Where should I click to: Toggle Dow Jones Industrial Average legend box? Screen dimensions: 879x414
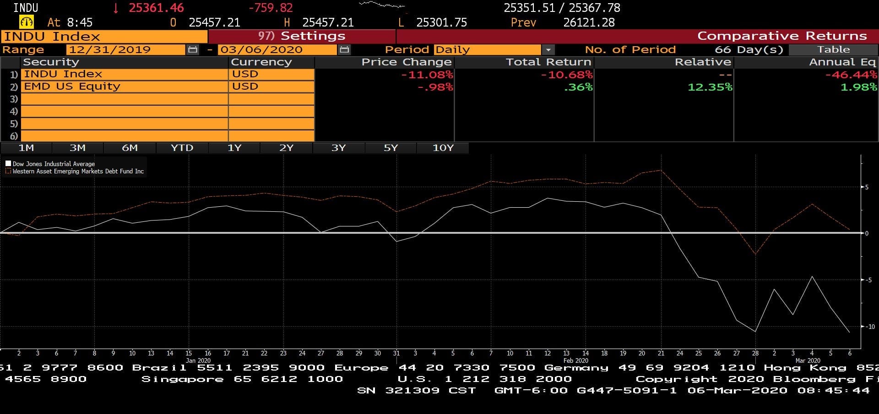(x=8, y=163)
